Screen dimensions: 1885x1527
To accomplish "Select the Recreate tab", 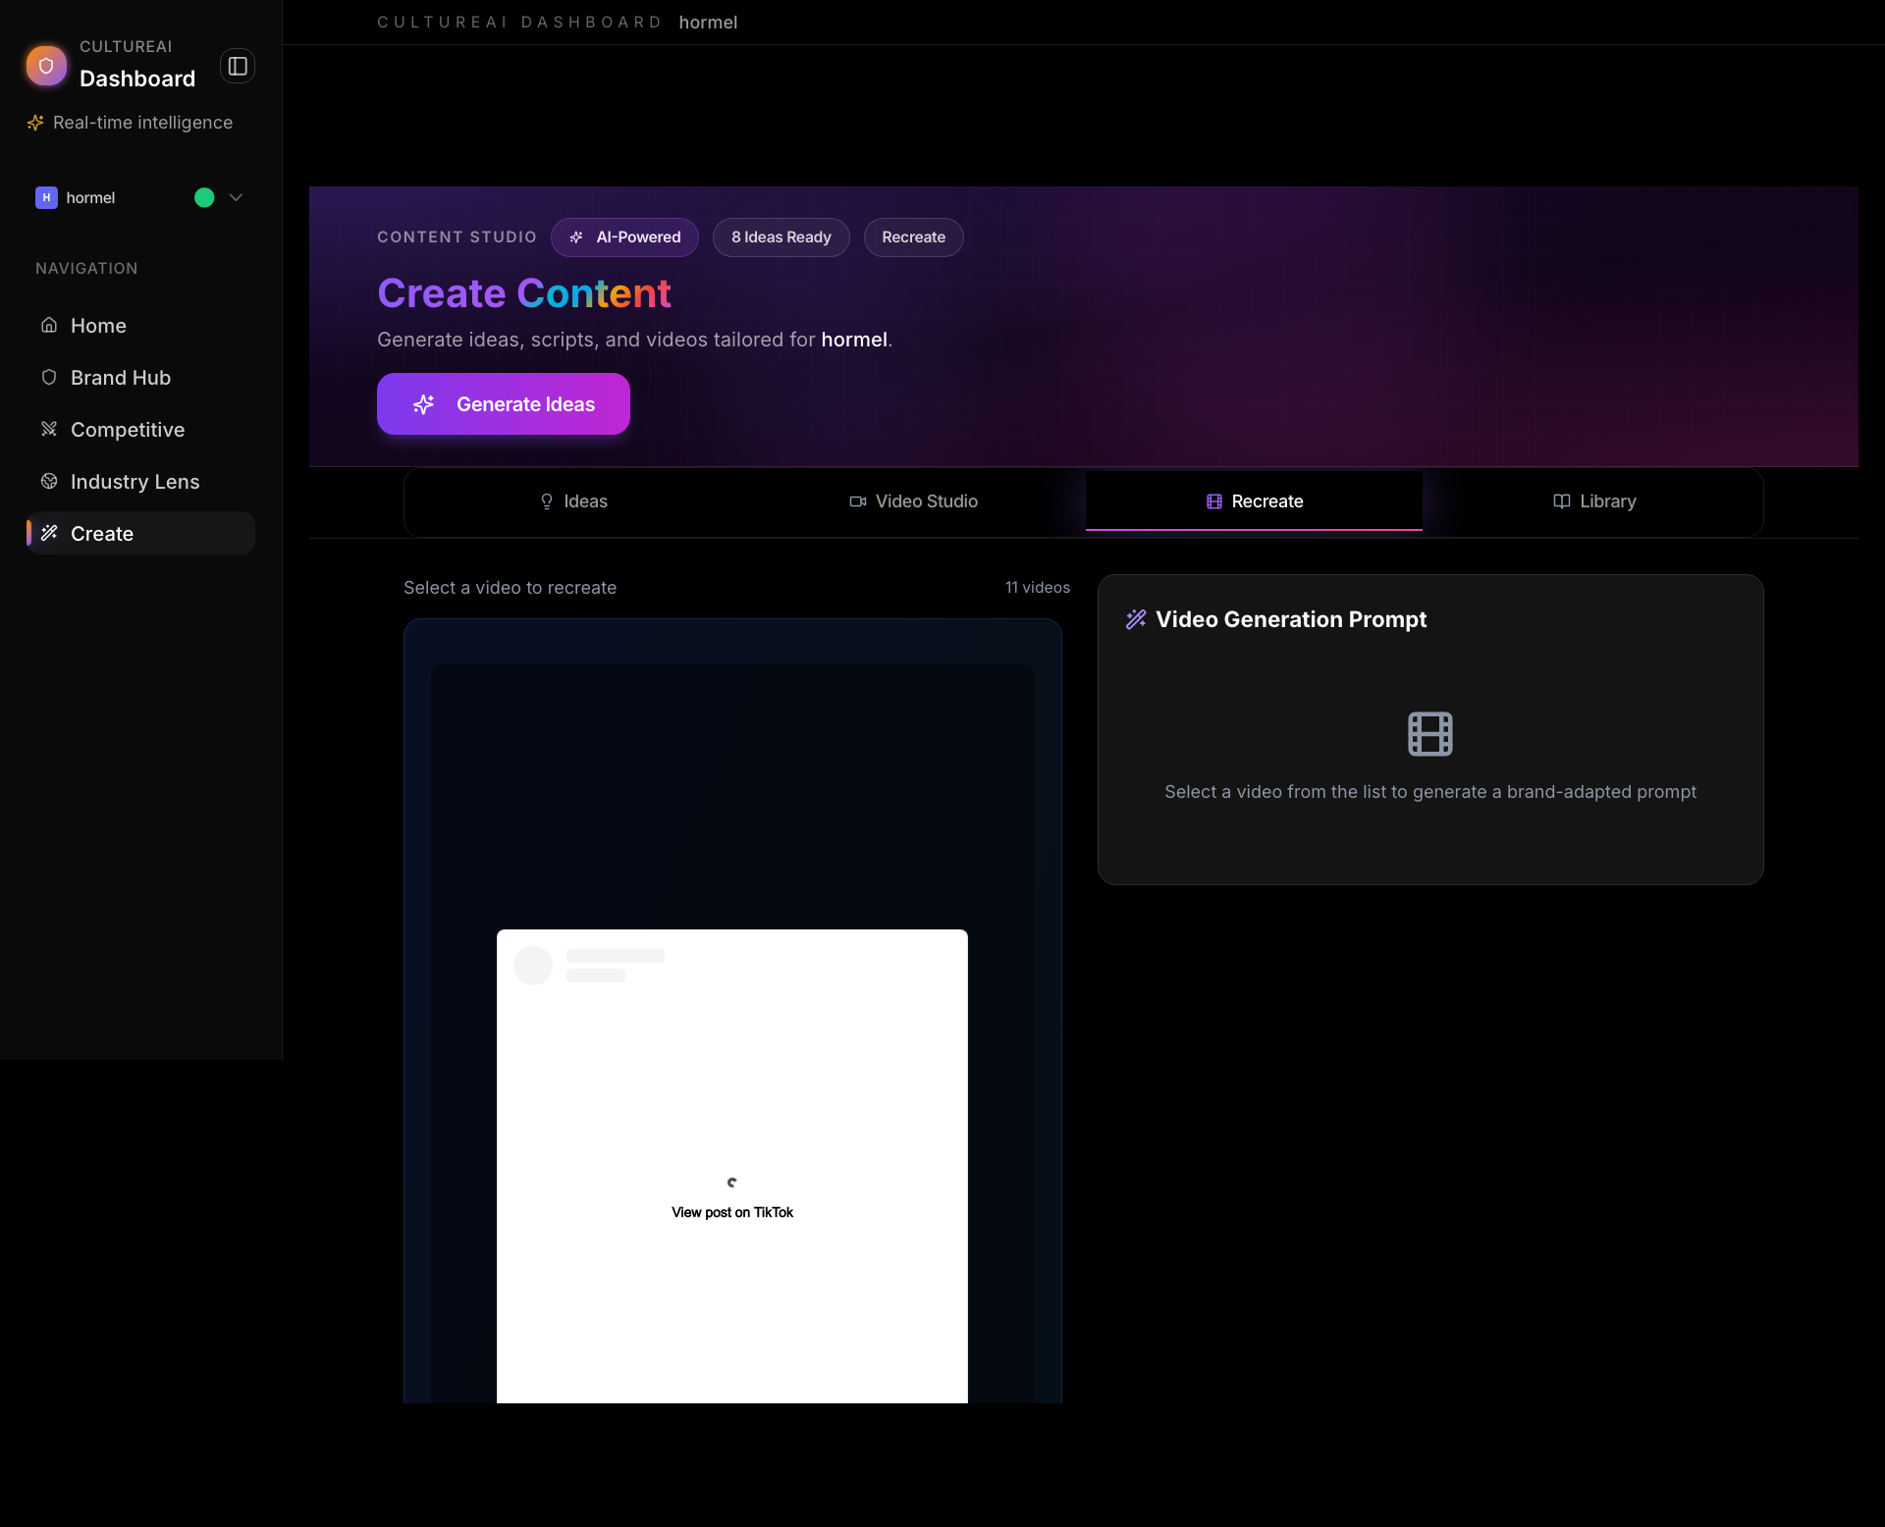I will pyautogui.click(x=1254, y=500).
